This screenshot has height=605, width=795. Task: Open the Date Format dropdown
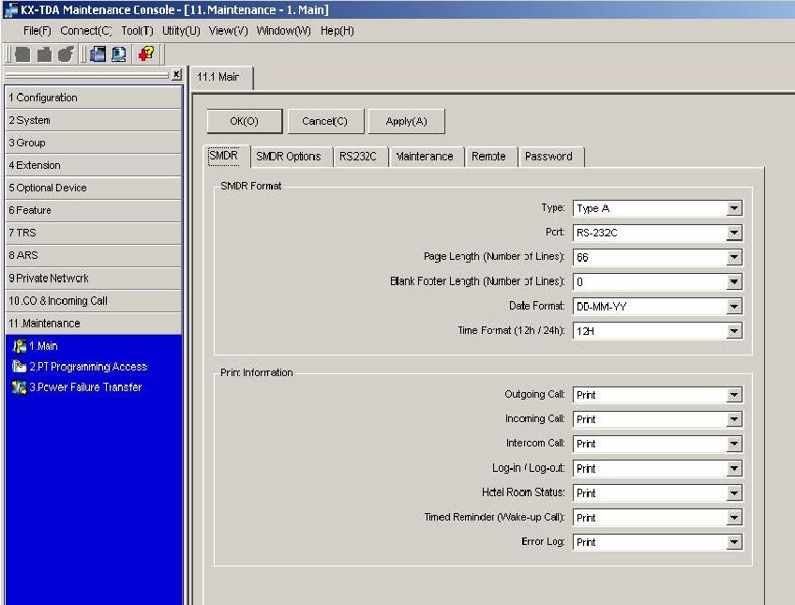[733, 307]
